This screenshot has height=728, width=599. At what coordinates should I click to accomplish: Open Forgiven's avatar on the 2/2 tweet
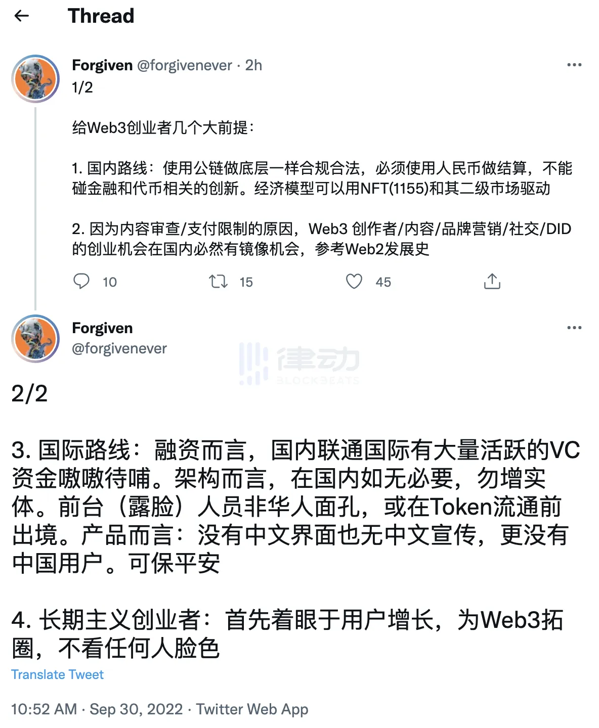[35, 339]
